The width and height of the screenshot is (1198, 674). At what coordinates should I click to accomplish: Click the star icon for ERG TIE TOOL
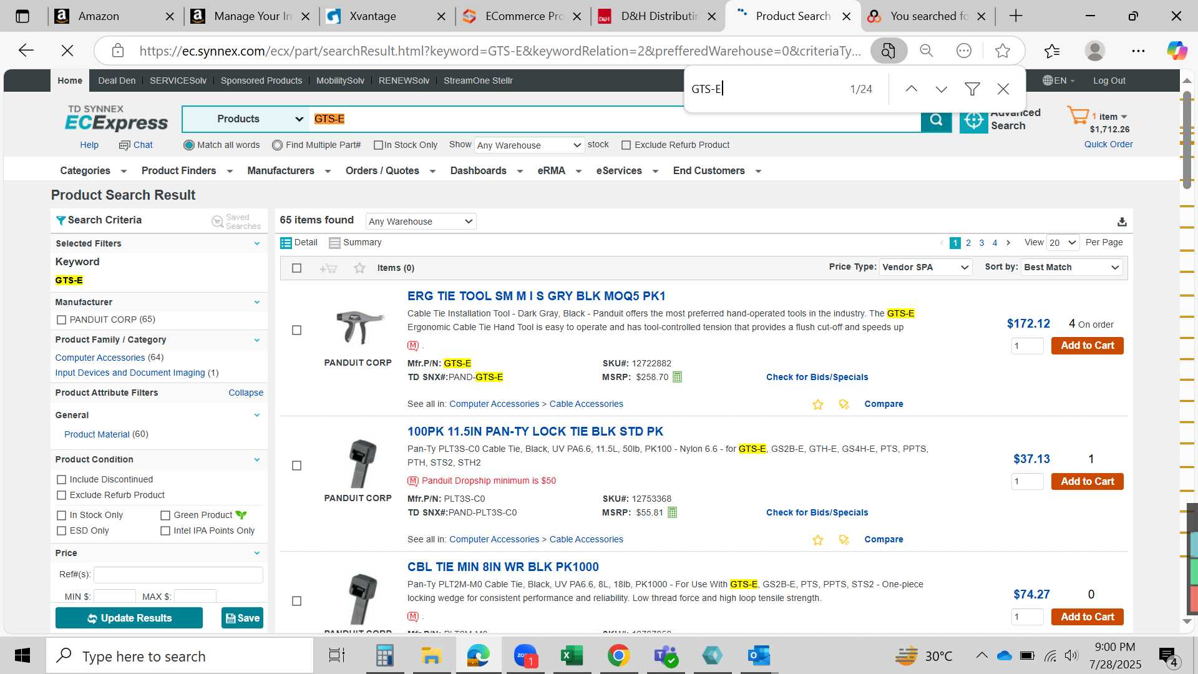pyautogui.click(x=817, y=404)
